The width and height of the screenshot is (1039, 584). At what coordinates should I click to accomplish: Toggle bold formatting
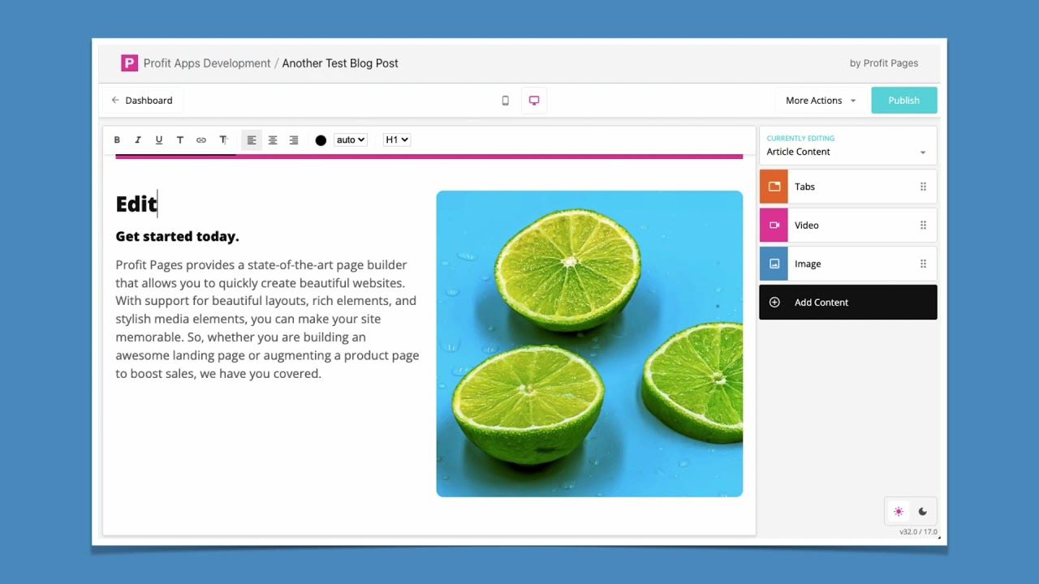pyautogui.click(x=117, y=140)
